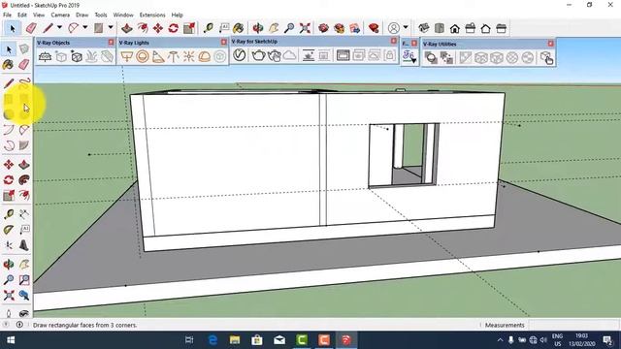Expand the Shape tool dropdown arrow
The height and width of the screenshot is (349, 621).
click(111, 27)
